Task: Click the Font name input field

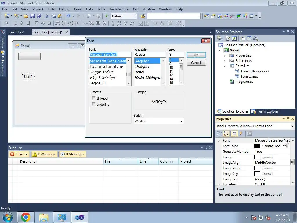Action: tap(110, 55)
